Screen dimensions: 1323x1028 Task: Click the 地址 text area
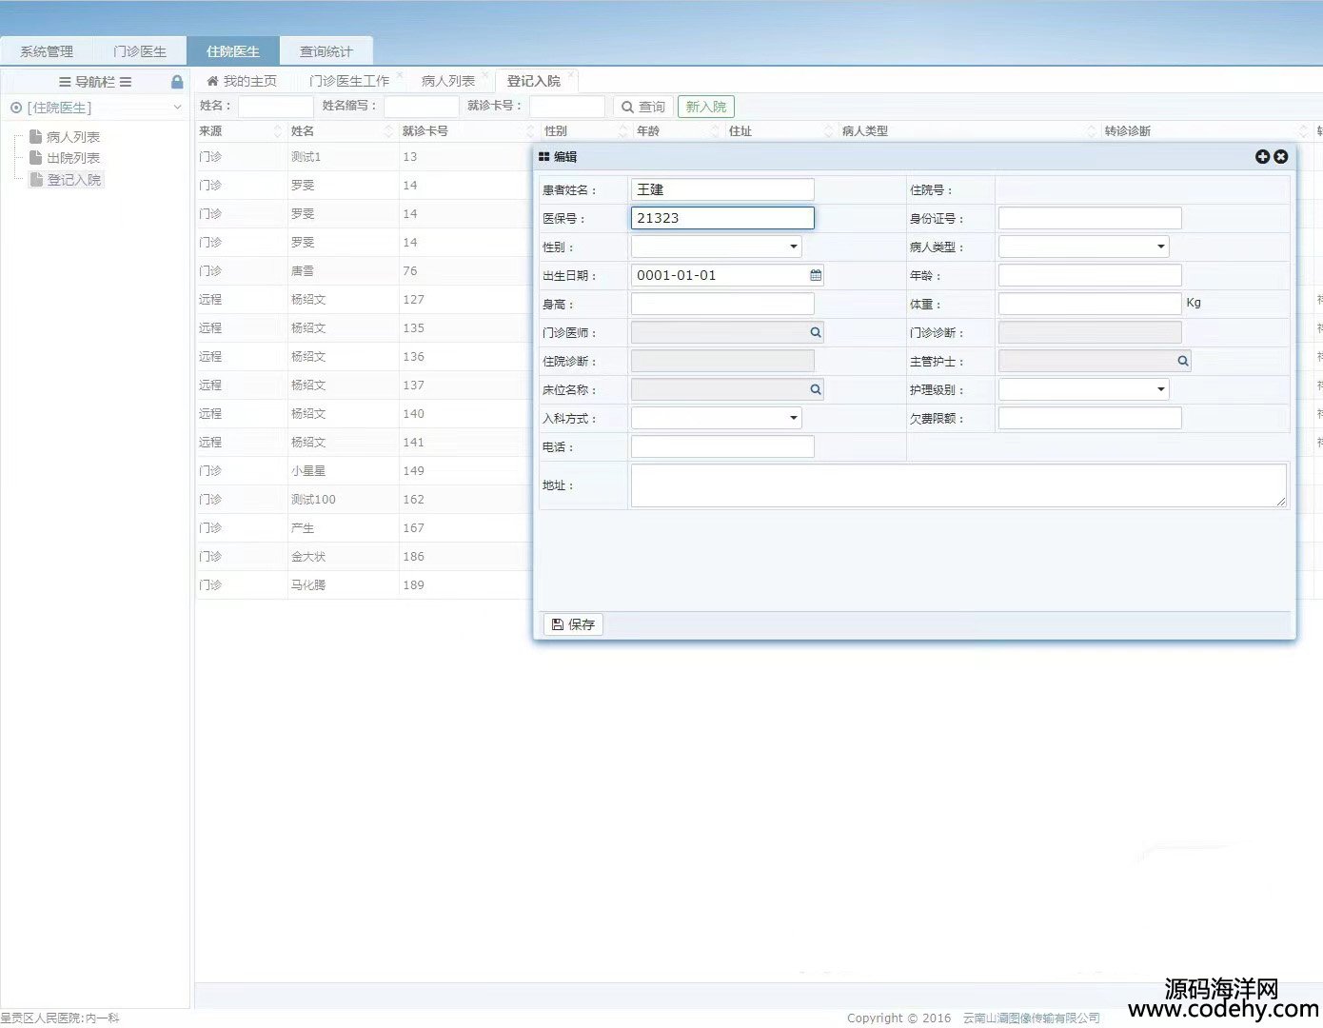point(958,485)
